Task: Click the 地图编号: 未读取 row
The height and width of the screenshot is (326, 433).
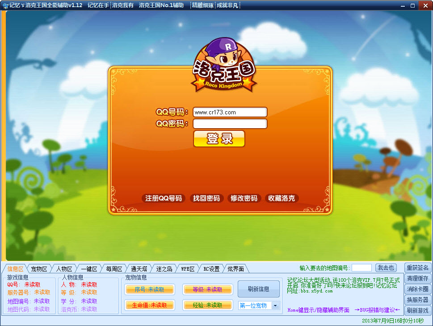Action: coord(29,301)
